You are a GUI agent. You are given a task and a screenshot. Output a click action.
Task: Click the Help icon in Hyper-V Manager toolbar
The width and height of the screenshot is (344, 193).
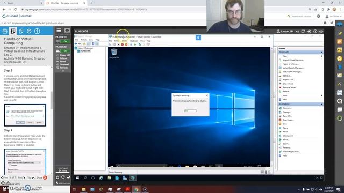[93, 44]
